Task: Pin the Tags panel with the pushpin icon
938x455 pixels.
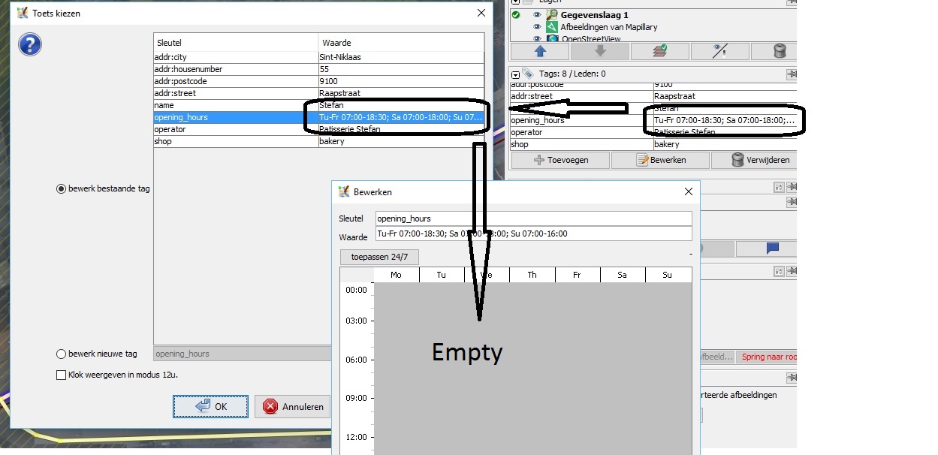Action: tap(792, 74)
